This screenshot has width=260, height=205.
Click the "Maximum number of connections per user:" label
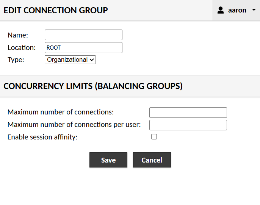click(74, 125)
